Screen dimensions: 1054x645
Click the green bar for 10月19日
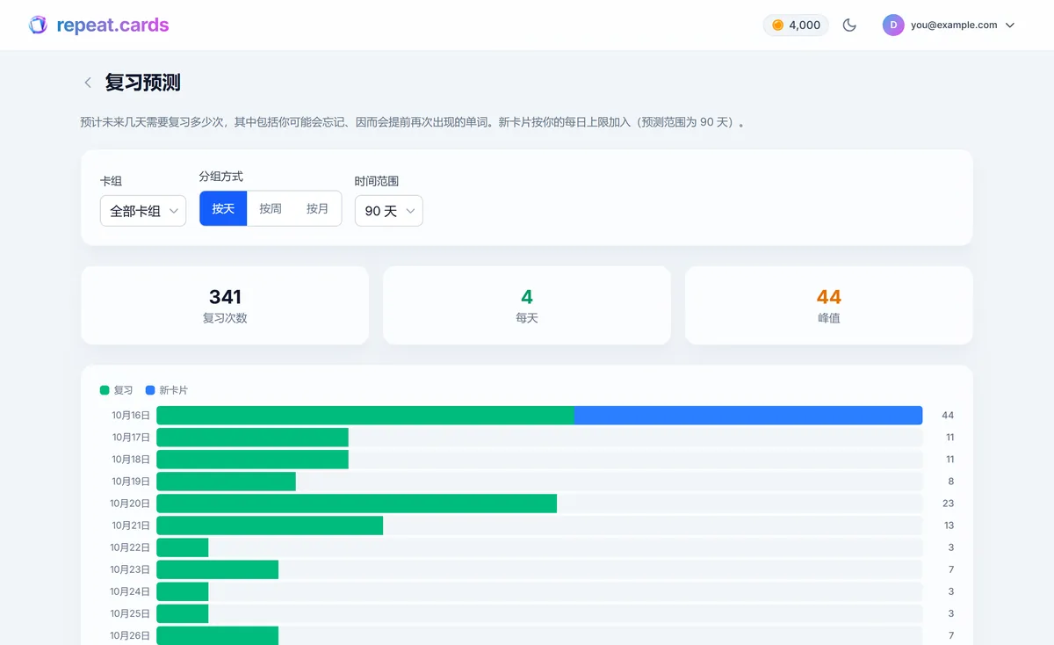tap(226, 482)
